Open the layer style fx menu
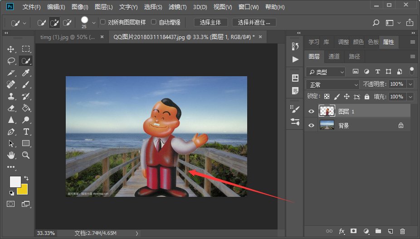This screenshot has height=239, width=420. [x=342, y=231]
